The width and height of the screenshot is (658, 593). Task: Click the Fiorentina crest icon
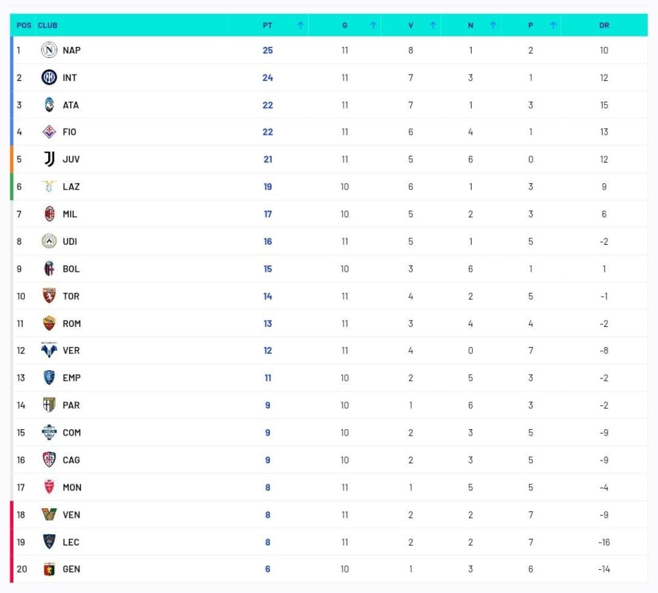49,132
